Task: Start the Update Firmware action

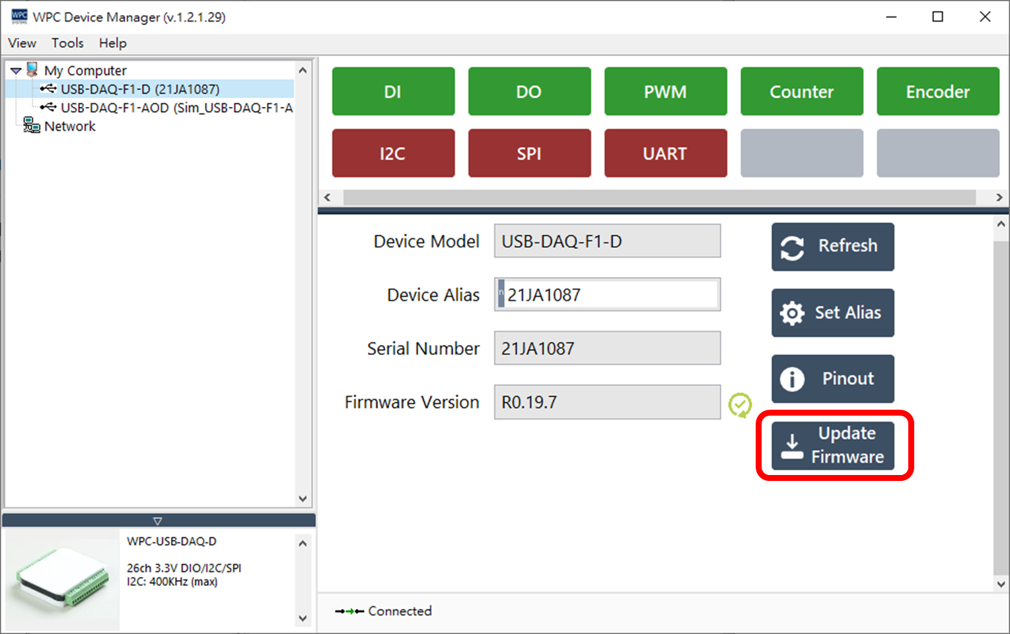Action: 834,445
